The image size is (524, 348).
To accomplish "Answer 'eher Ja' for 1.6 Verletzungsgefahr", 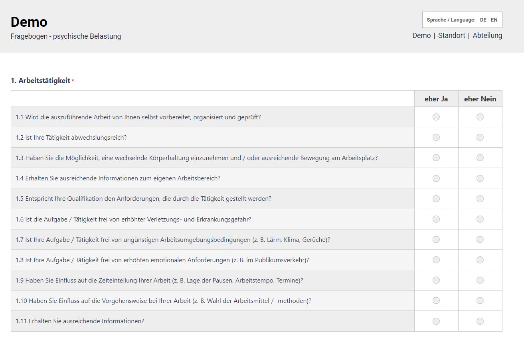I will (436, 219).
